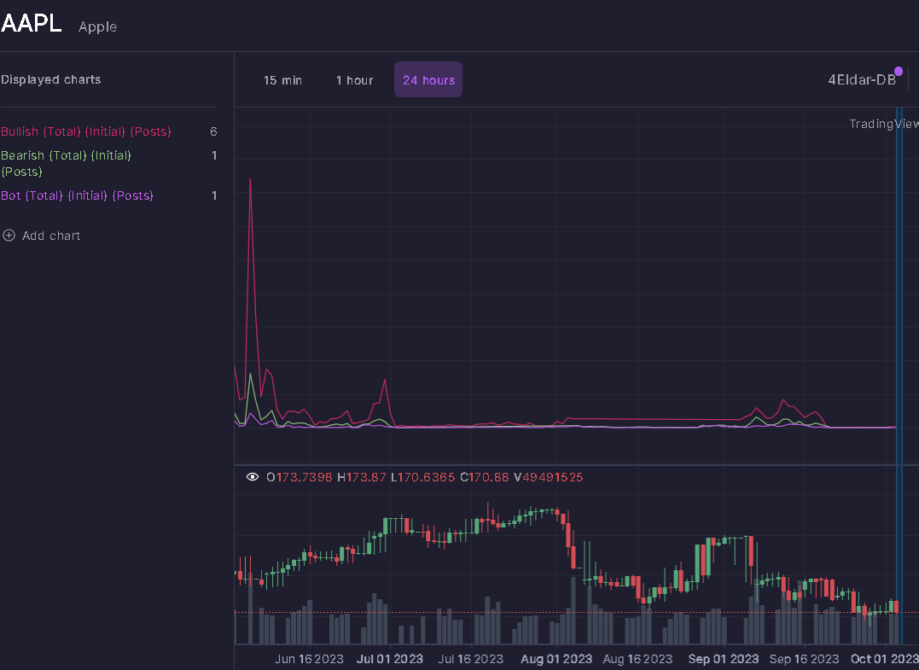Click the Bot series count value 1

coord(214,195)
